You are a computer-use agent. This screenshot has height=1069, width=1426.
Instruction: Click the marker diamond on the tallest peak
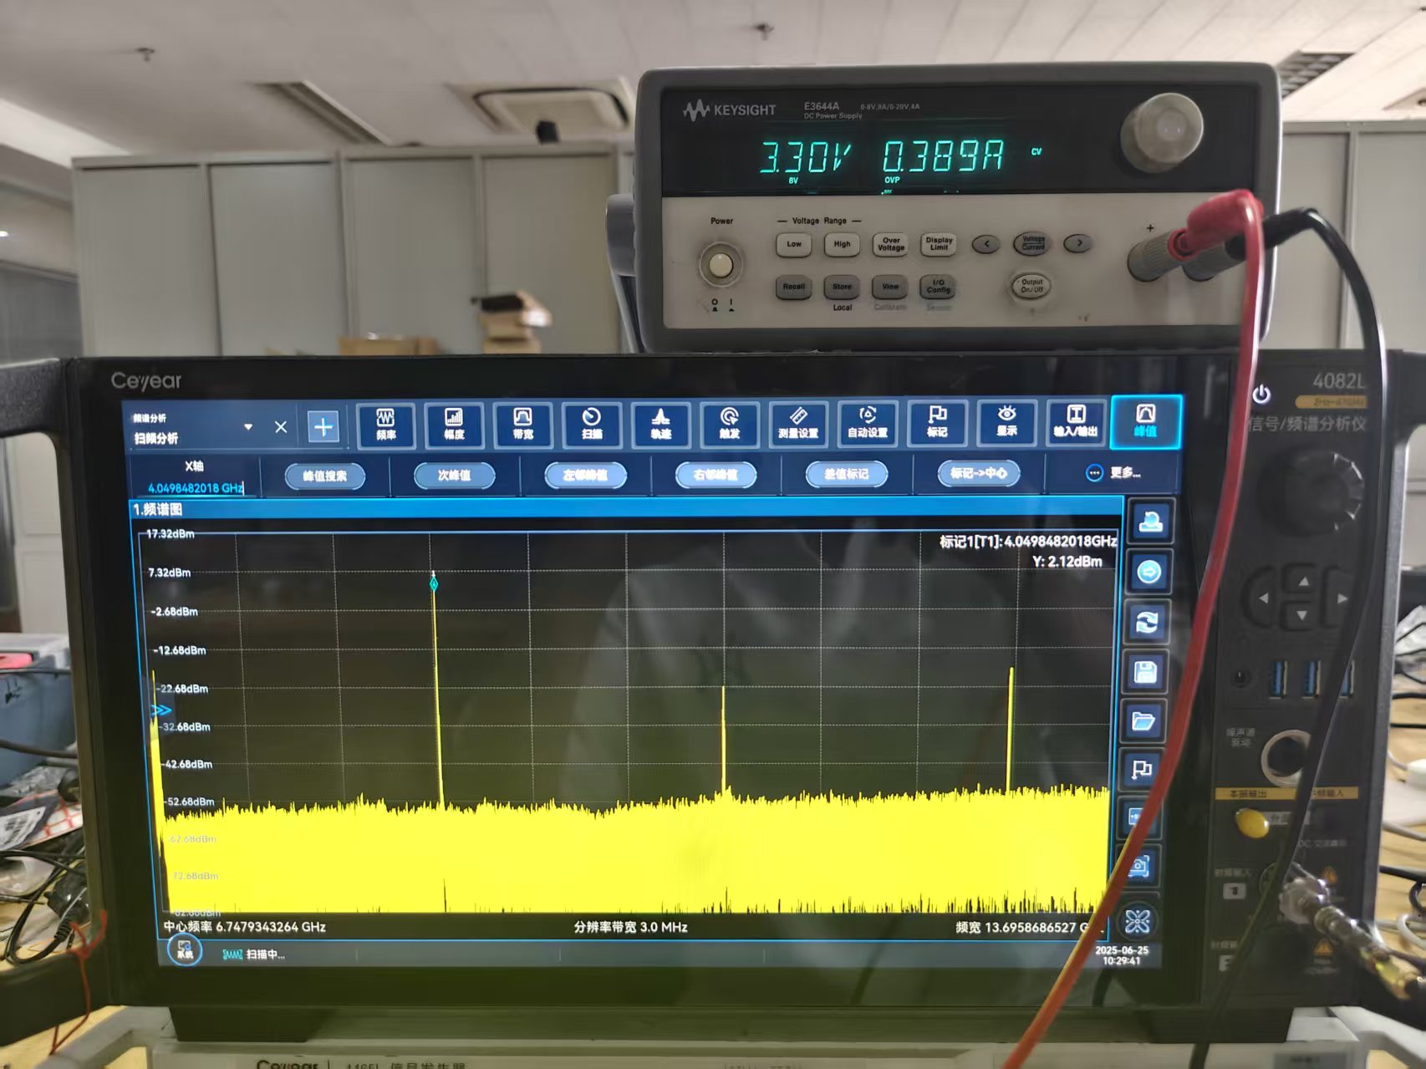[x=434, y=583]
